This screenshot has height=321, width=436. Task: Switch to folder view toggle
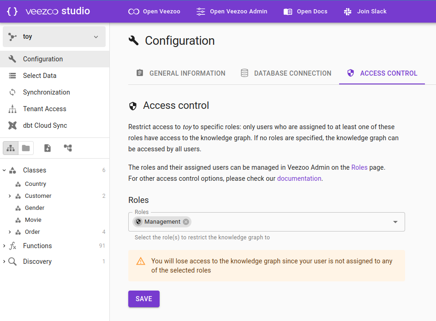tap(26, 148)
